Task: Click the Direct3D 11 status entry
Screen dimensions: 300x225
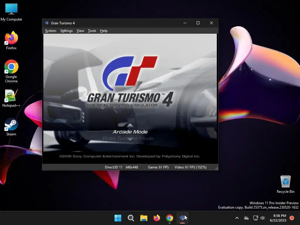Action: [113, 167]
